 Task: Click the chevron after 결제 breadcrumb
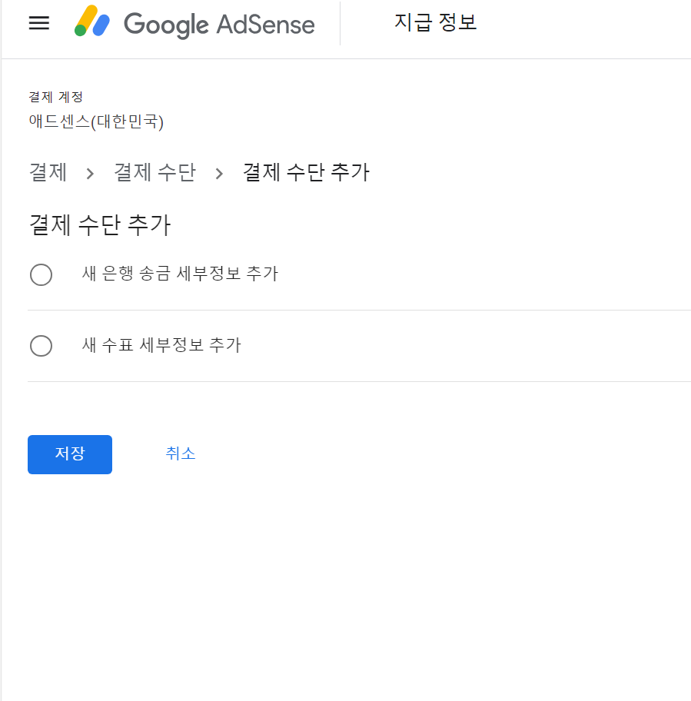[90, 174]
